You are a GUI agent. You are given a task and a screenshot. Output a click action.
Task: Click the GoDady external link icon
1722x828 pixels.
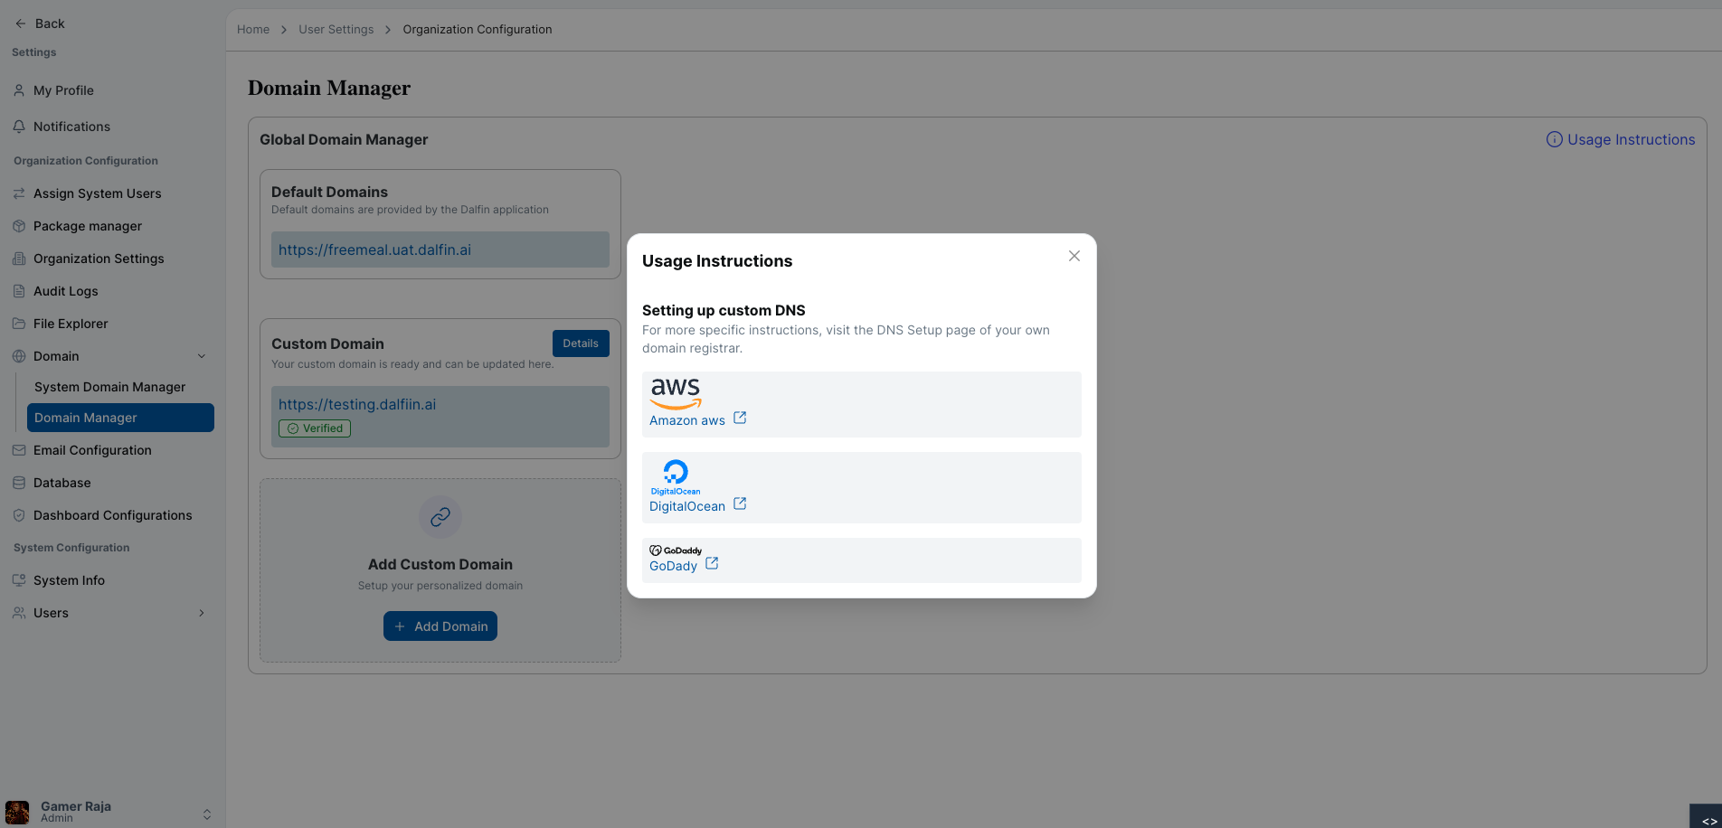pos(712,563)
